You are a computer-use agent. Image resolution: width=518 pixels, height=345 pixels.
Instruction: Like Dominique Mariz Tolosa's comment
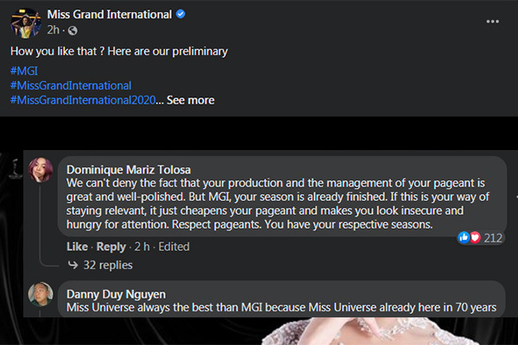(77, 247)
